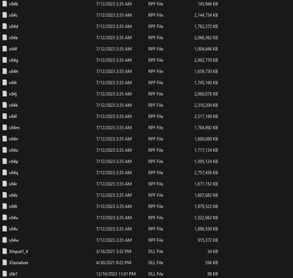The width and height of the screenshot is (293, 278).
Task: Select the x64k file icon
Action: coord(5,105)
